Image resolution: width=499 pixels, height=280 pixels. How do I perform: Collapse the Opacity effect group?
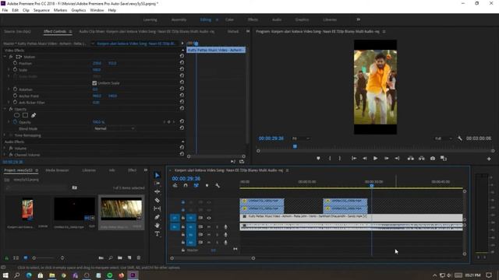click(x=5, y=109)
